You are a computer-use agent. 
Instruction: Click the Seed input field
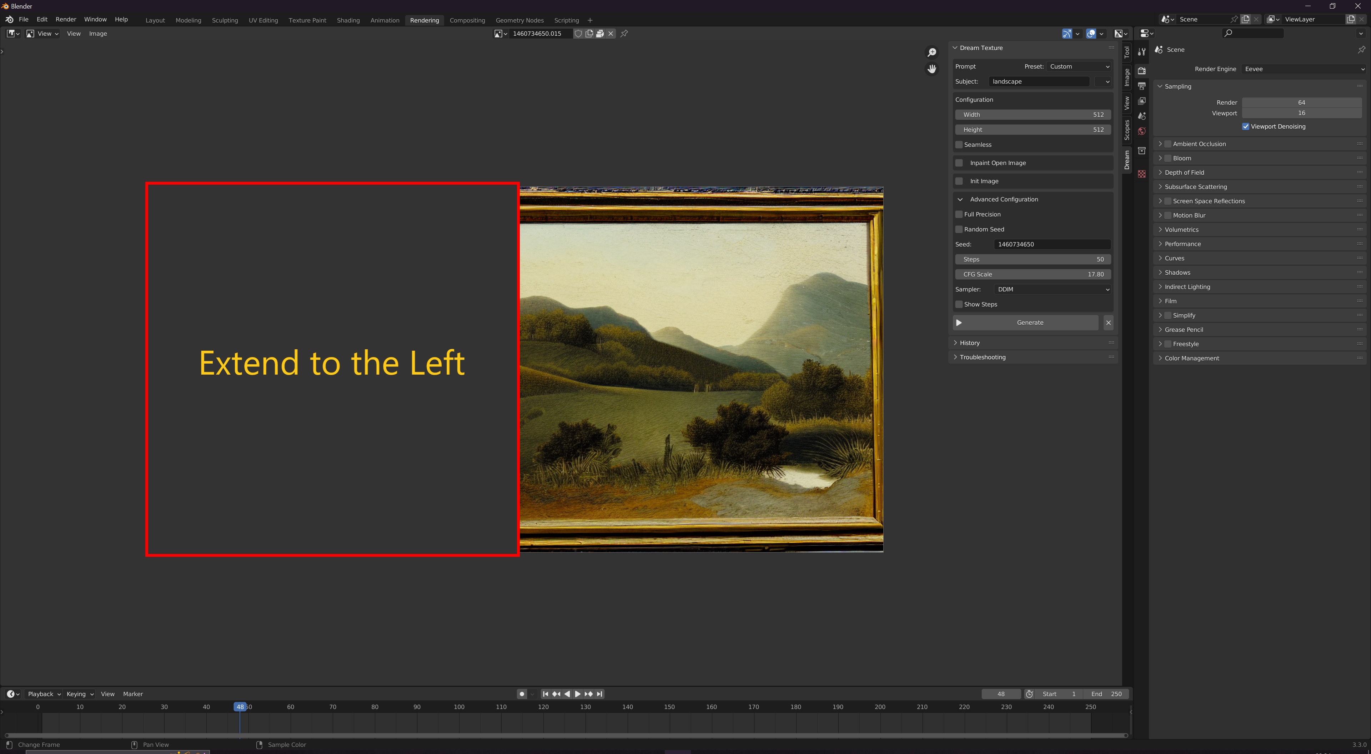1052,244
